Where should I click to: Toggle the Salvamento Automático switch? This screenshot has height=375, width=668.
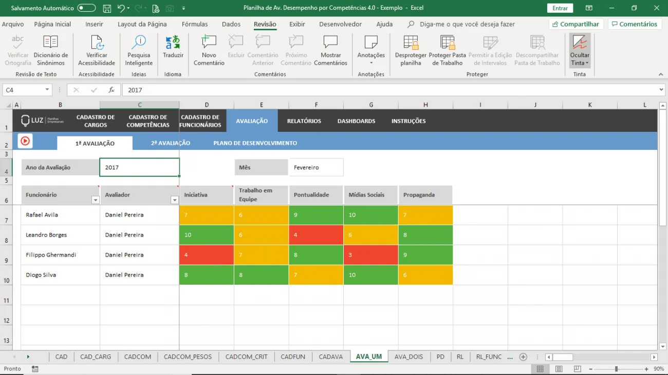[x=86, y=8]
